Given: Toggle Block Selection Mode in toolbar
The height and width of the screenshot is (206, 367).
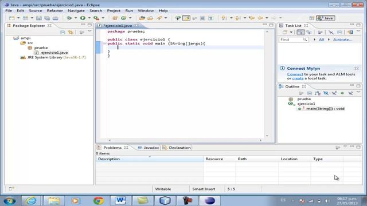Looking at the screenshot, I should [202, 18].
